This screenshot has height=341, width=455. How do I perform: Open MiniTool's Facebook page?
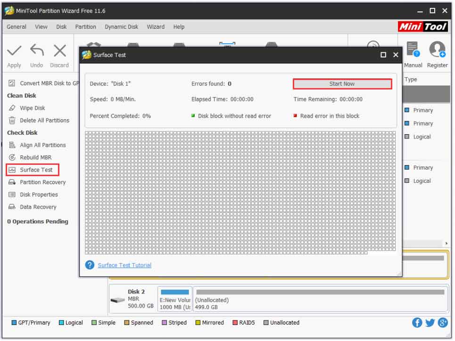coord(416,322)
